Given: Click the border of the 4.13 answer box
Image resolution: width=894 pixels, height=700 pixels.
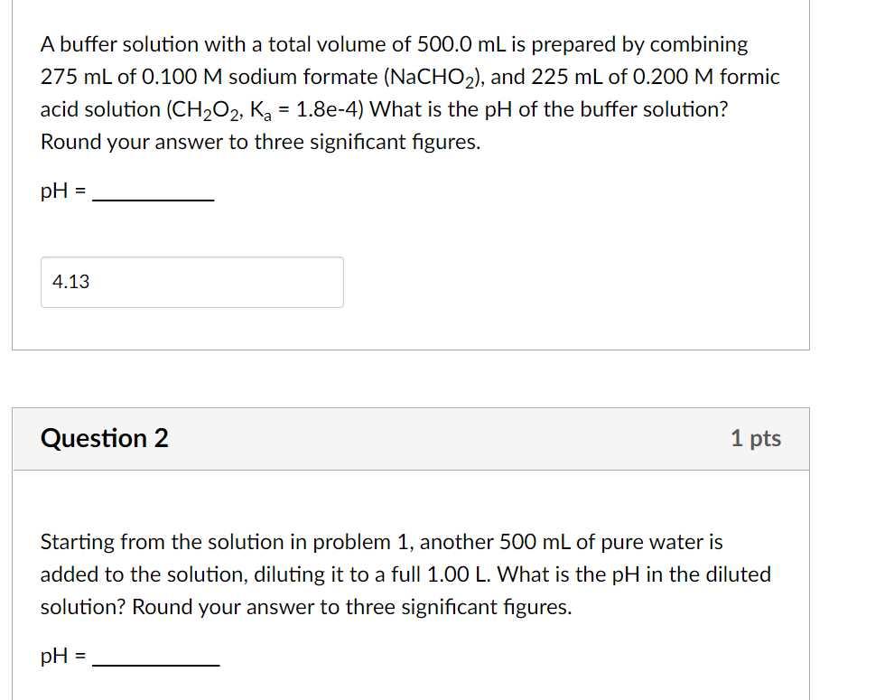Looking at the screenshot, I should pos(191,259).
